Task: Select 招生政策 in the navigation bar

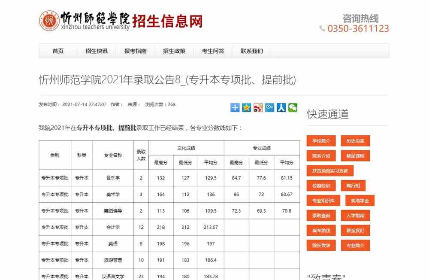Action: point(174,51)
